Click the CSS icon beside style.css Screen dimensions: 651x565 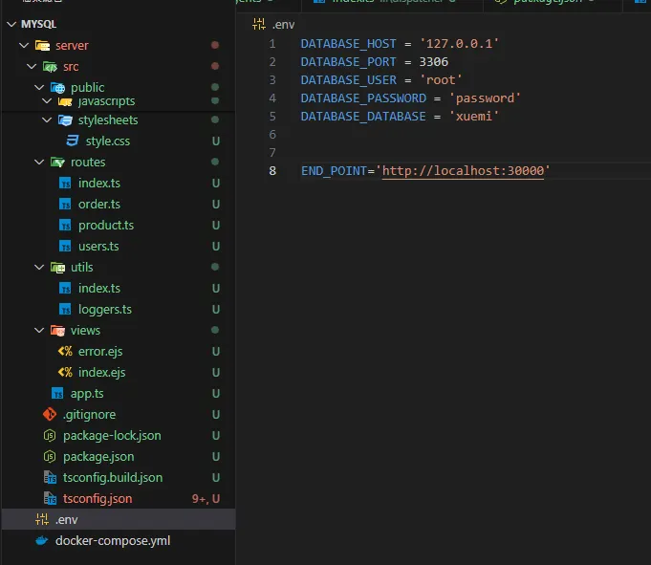click(73, 141)
